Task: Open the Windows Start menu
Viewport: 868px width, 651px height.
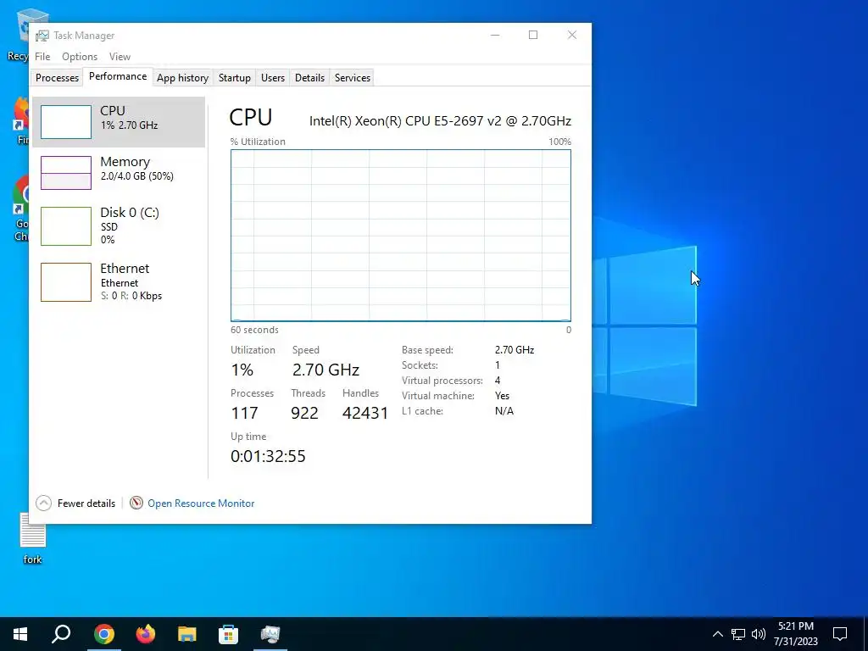Action: [x=20, y=634]
